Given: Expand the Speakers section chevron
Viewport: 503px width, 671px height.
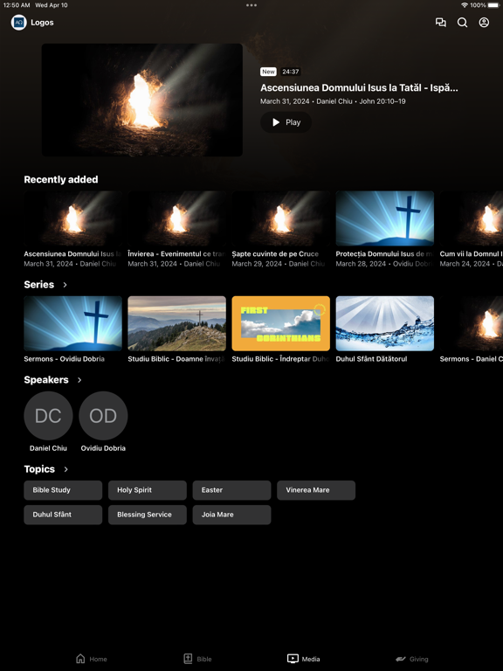Looking at the screenshot, I should pyautogui.click(x=79, y=380).
